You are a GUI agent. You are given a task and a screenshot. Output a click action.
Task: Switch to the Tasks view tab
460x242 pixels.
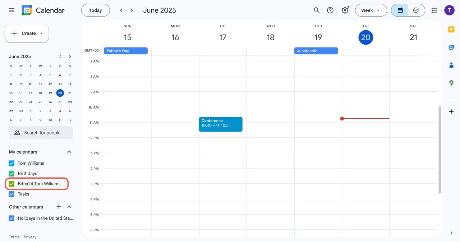pos(416,10)
